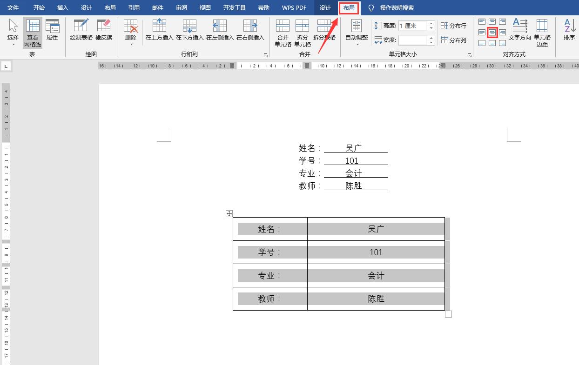This screenshot has height=365, width=579.
Task: Switch to the 设计 ribbon tab
Action: point(325,7)
